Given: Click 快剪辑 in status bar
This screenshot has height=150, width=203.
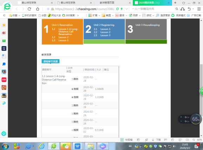Looking at the screenshot, I should (126, 140).
